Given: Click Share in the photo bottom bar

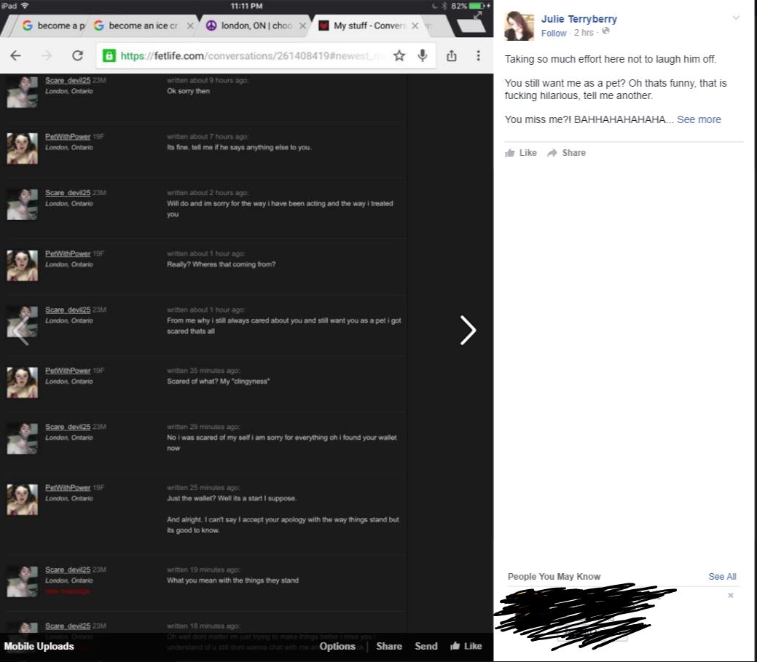Looking at the screenshot, I should tap(389, 646).
